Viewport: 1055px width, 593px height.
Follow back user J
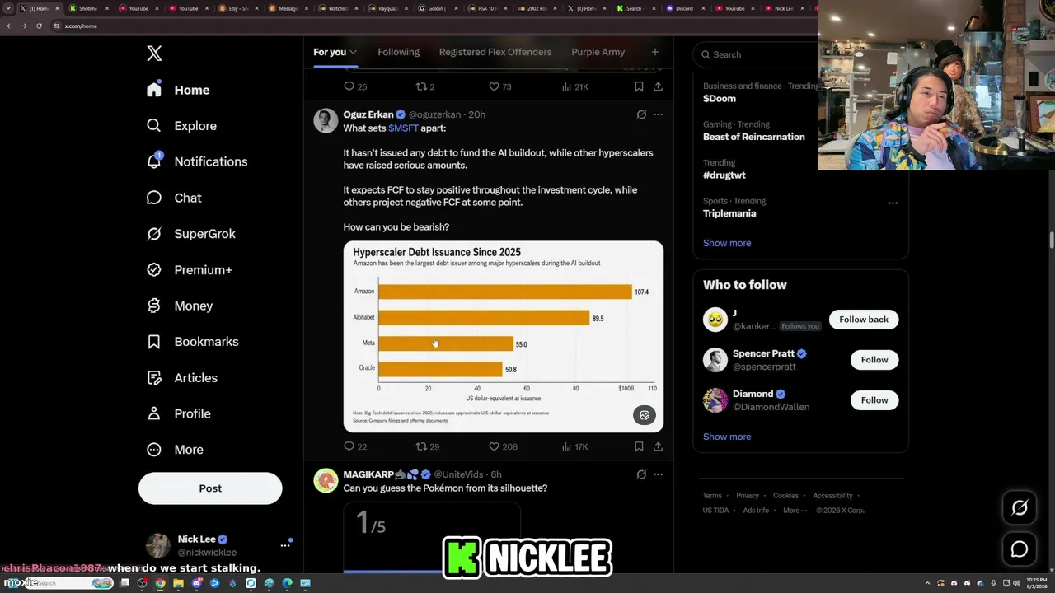[x=864, y=320]
